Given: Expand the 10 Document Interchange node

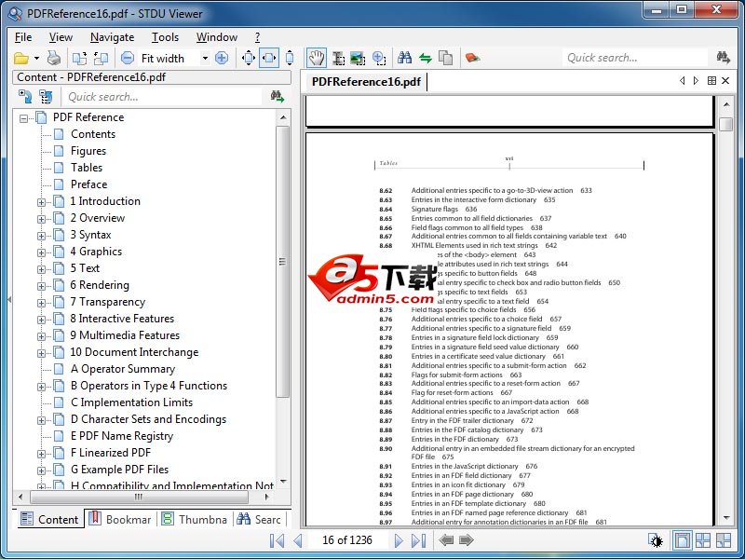Looking at the screenshot, I should (41, 353).
